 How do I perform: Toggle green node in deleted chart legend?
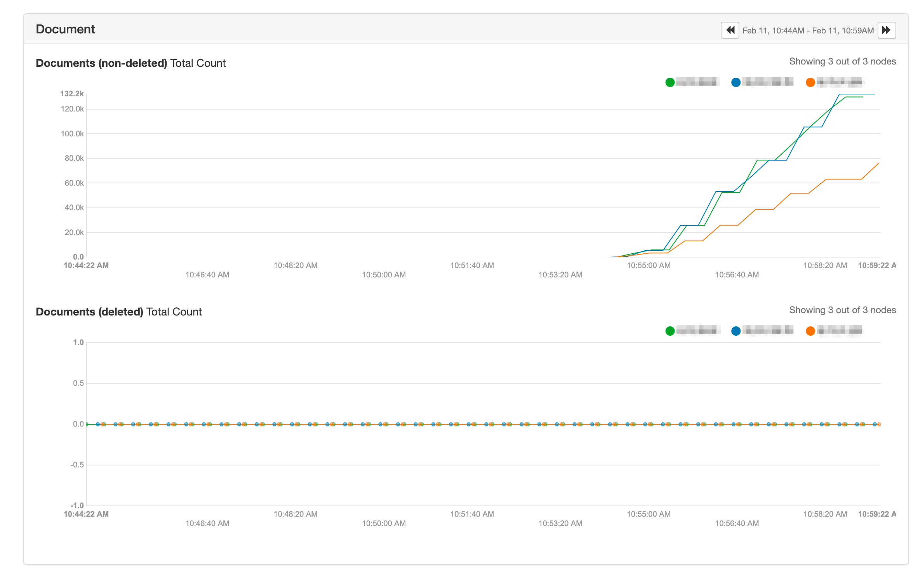(670, 331)
